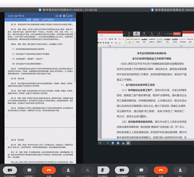Turn on camera in left meeting toolbar

(x=10, y=170)
